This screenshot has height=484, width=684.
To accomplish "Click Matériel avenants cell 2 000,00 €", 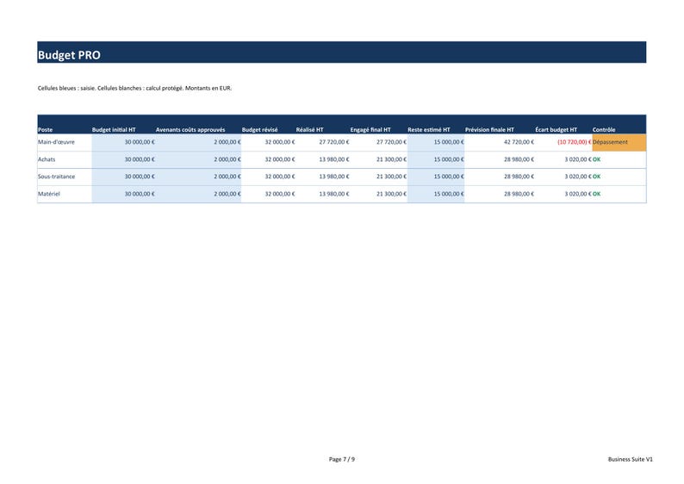I will pyautogui.click(x=227, y=194).
